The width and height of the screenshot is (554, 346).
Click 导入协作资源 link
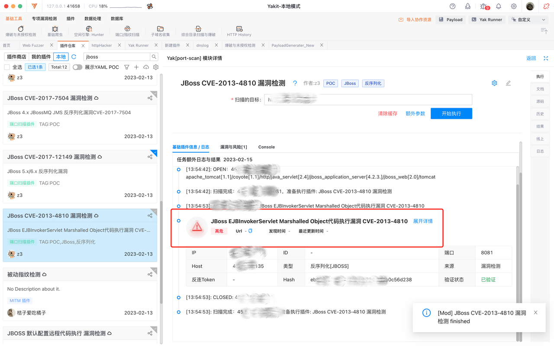click(415, 19)
